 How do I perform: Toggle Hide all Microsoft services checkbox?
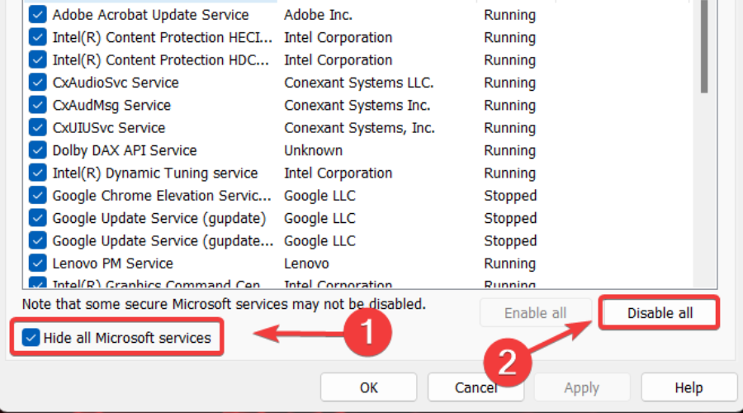coord(32,338)
